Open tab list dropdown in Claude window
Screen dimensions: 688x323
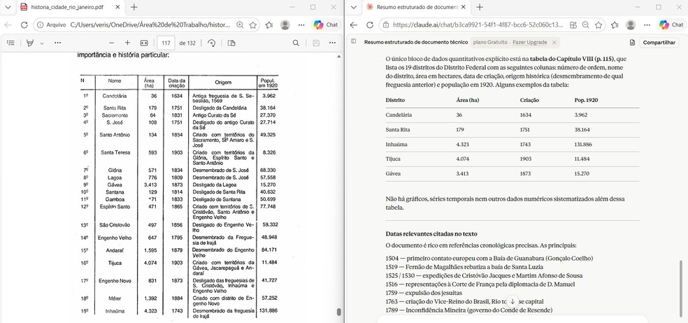pyautogui.click(x=354, y=7)
